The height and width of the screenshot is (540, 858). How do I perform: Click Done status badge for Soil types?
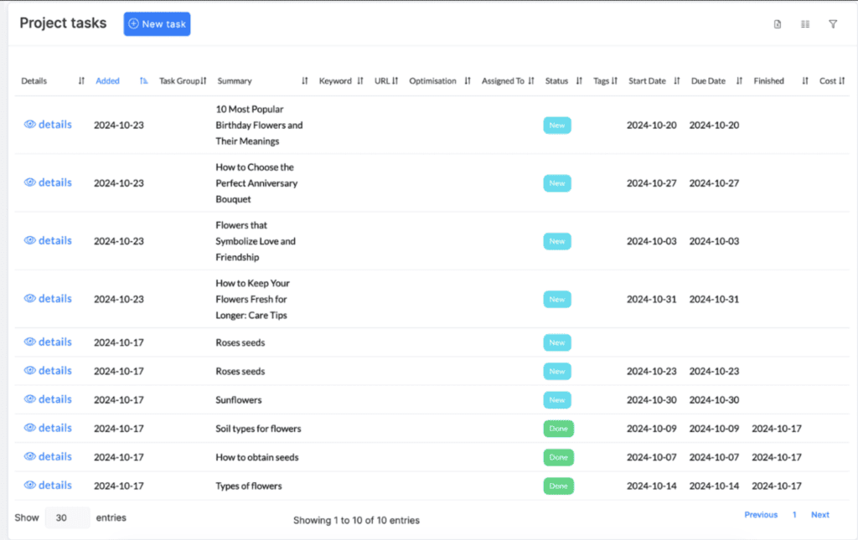coord(558,429)
